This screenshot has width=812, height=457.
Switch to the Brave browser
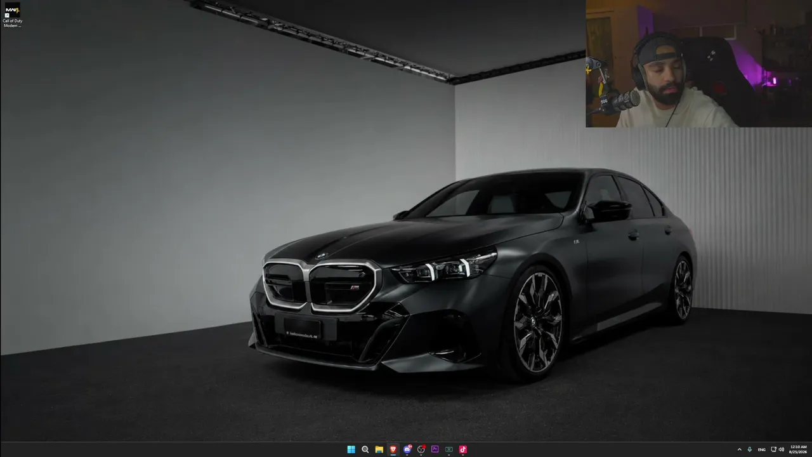click(x=393, y=449)
